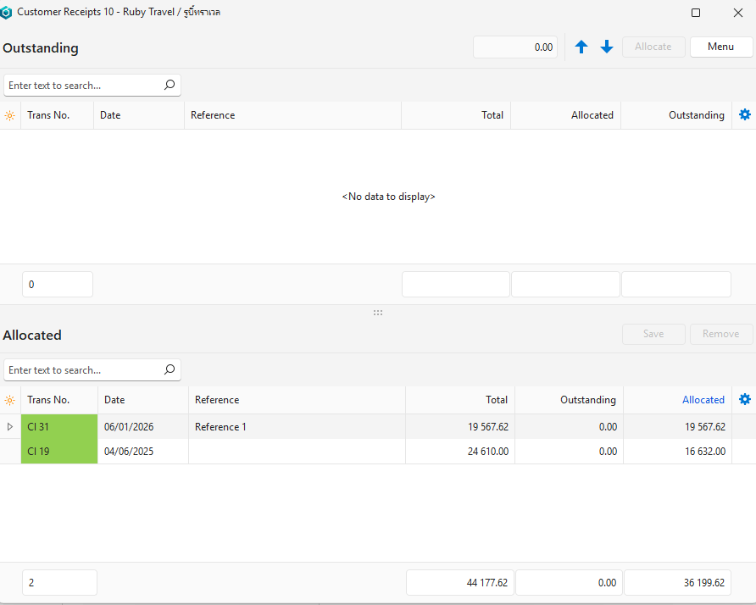
Task: Click the Outstanding grid sun indicator icon
Action: [x=10, y=115]
